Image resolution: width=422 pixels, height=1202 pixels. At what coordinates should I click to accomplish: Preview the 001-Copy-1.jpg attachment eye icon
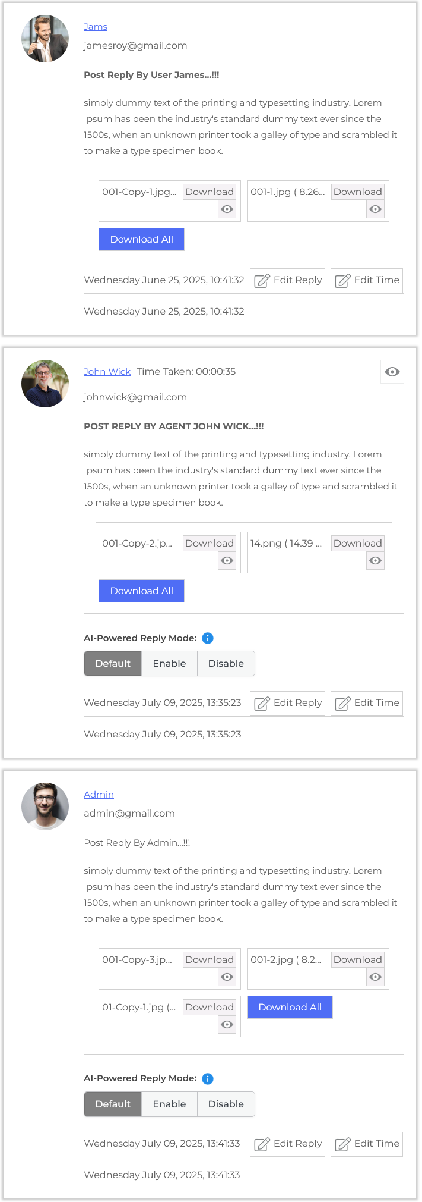pos(227,209)
